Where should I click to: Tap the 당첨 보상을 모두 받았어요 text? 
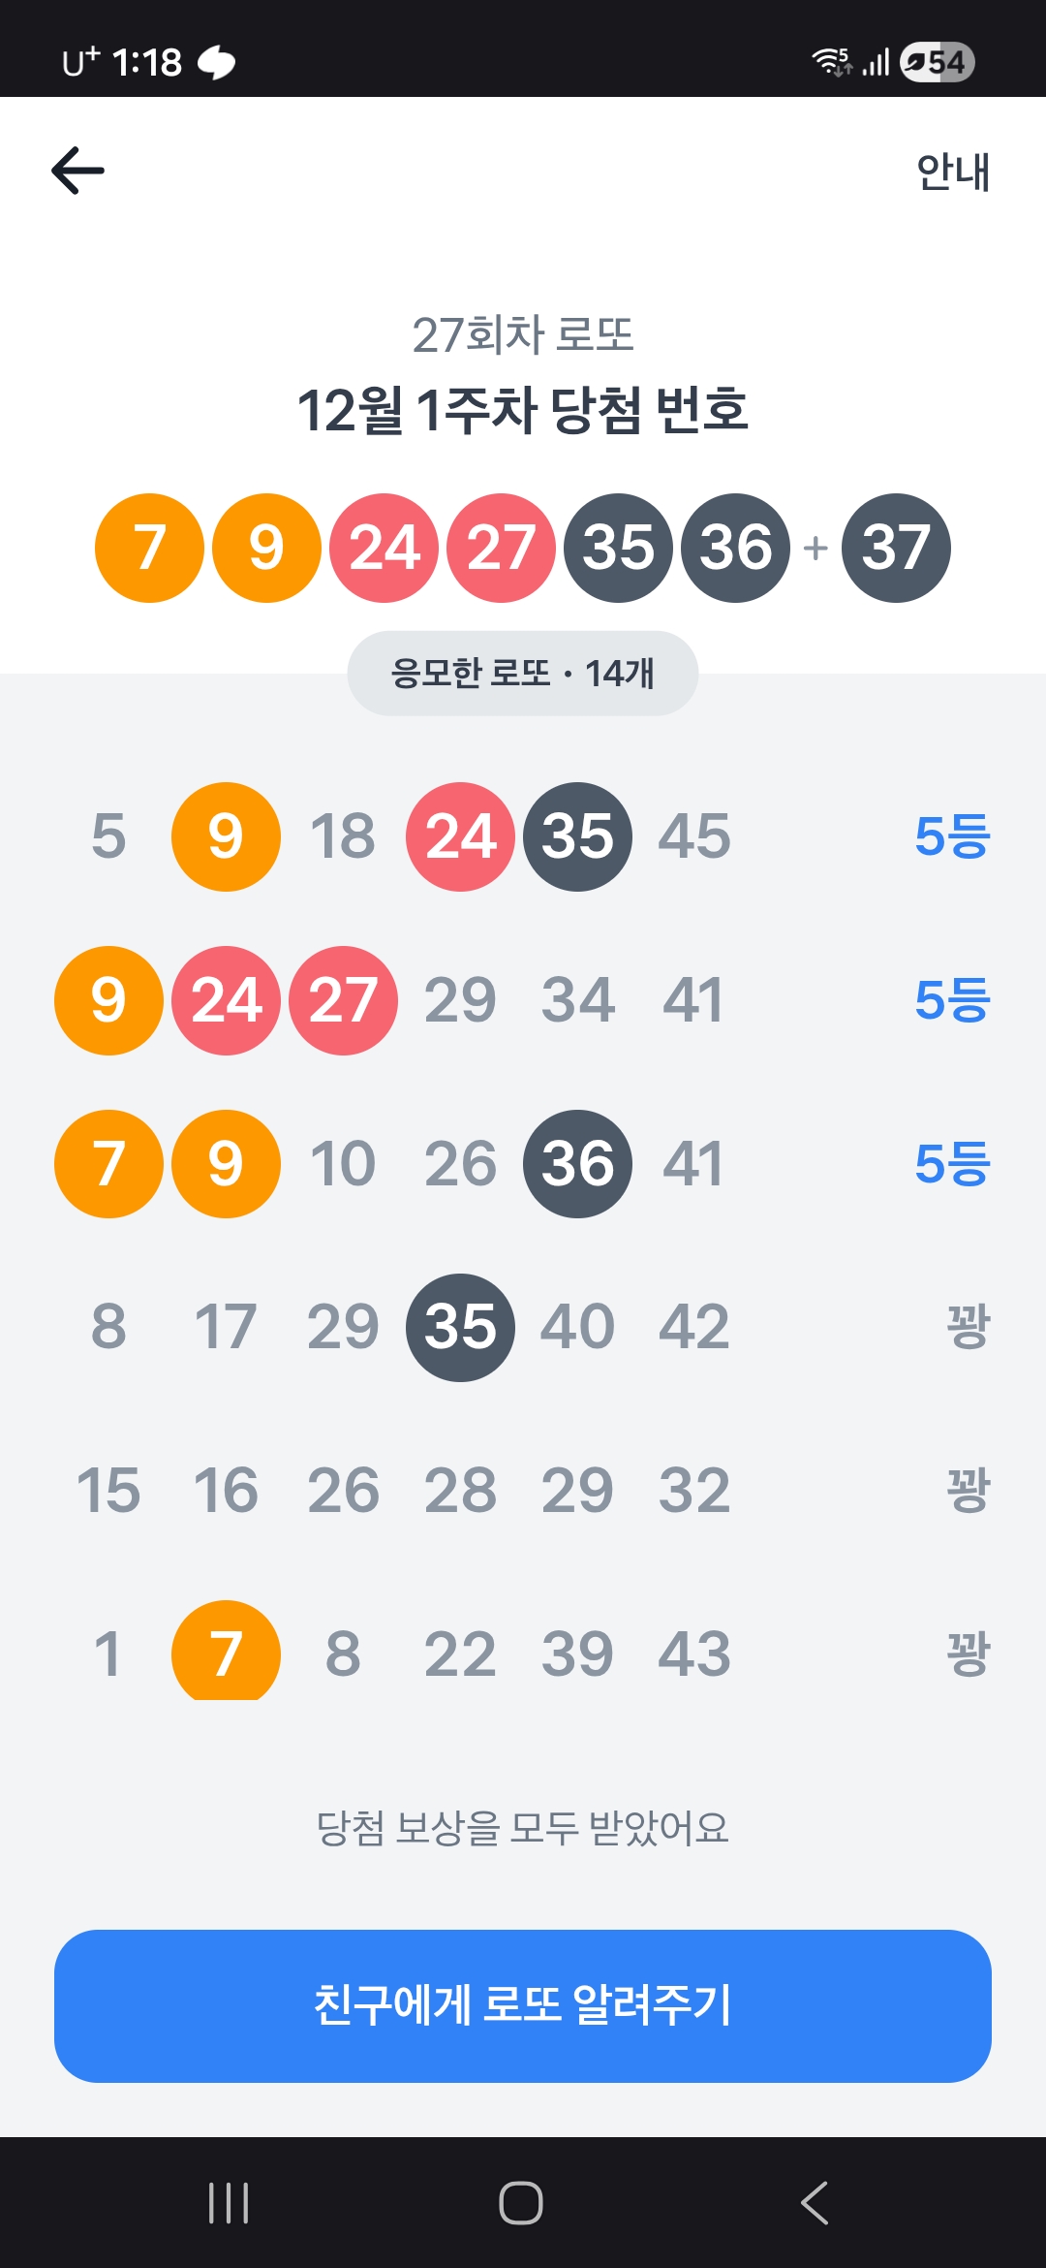click(523, 1828)
